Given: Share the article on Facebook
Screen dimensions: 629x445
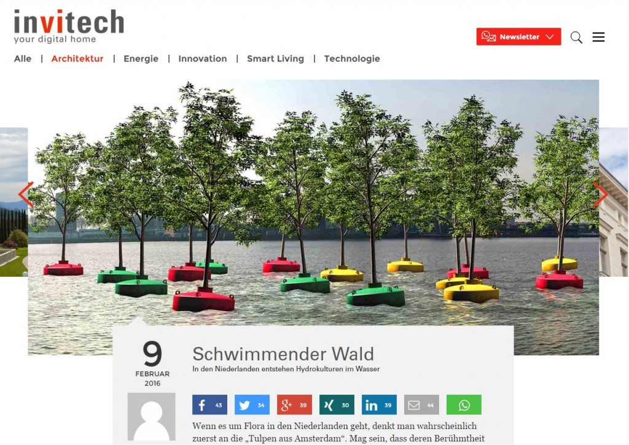Looking at the screenshot, I should click(210, 405).
